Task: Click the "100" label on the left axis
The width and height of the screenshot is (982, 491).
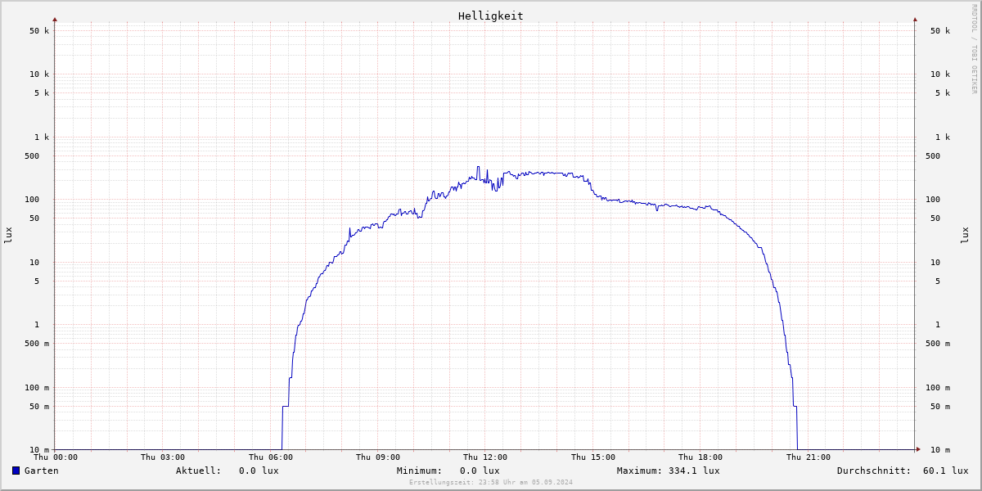Action: pos(31,200)
